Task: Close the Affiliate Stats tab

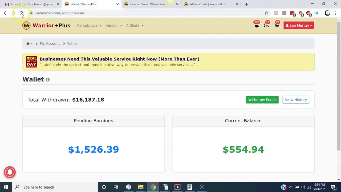Action: 237,4
